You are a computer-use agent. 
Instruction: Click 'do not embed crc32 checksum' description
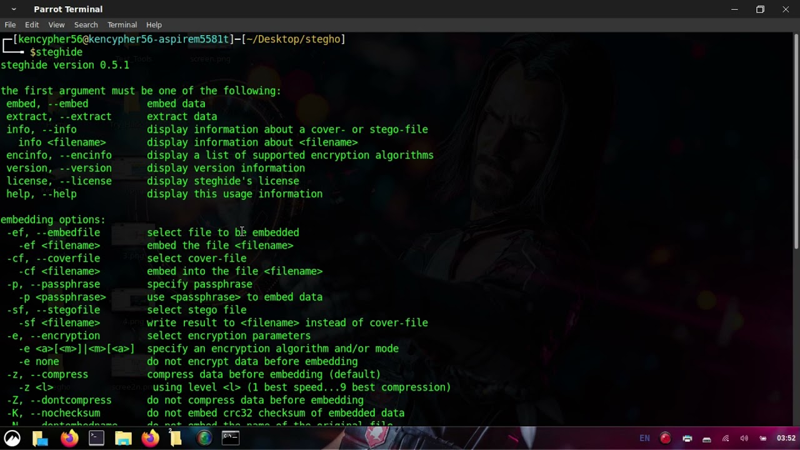(x=276, y=413)
